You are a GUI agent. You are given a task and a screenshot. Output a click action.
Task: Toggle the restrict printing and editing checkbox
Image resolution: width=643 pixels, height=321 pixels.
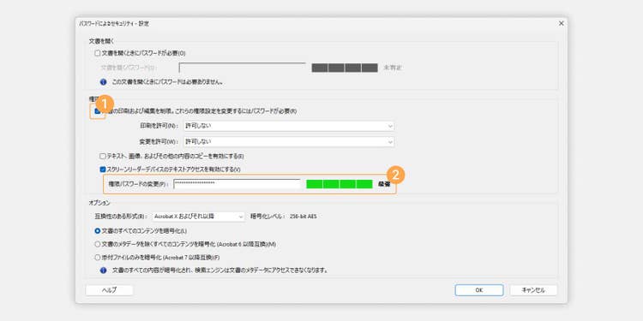coord(97,111)
